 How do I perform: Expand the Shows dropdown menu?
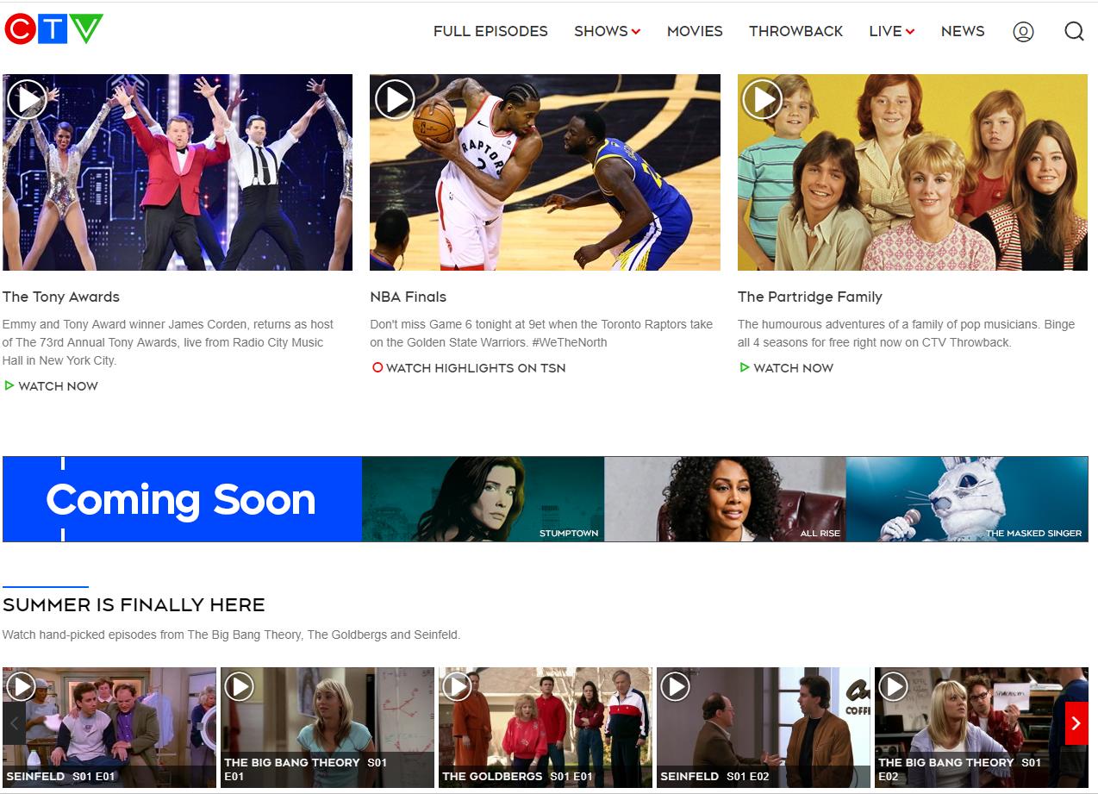(608, 31)
